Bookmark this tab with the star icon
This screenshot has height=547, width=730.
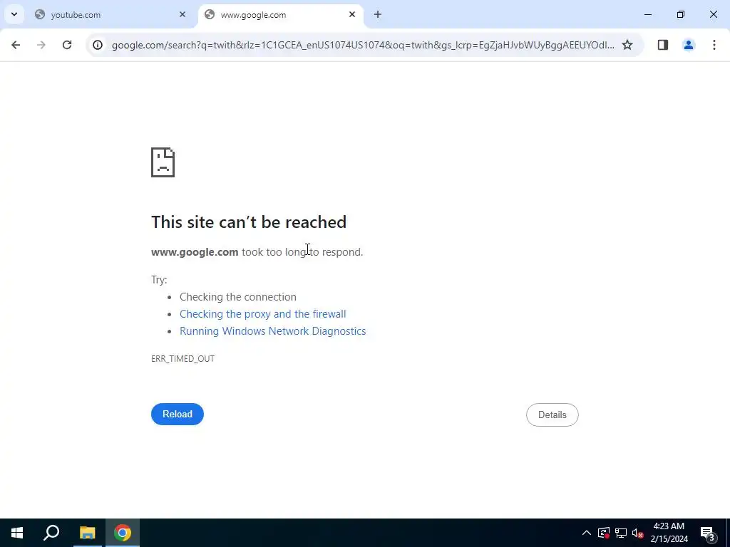[627, 45]
